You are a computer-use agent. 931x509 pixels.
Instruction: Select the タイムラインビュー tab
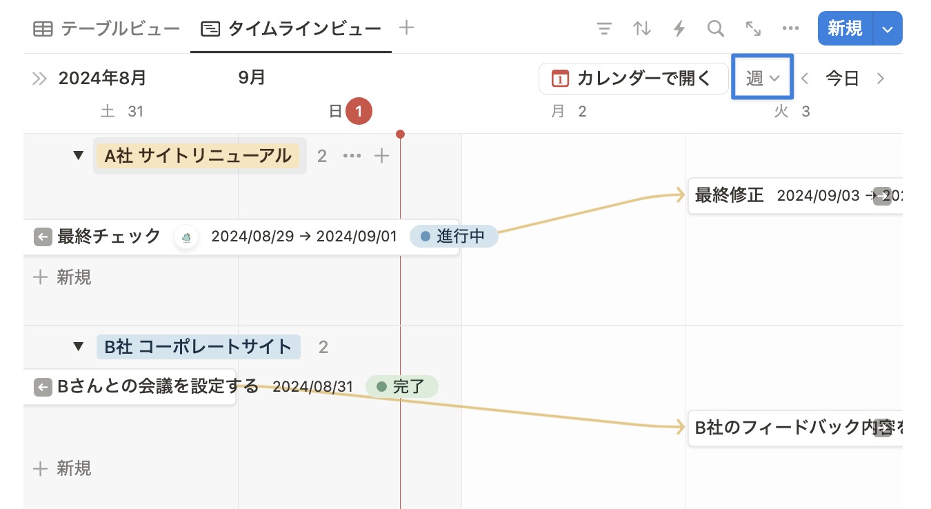[291, 28]
